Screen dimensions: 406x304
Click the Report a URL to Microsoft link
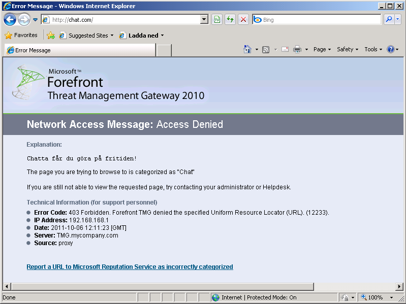[x=130, y=266]
